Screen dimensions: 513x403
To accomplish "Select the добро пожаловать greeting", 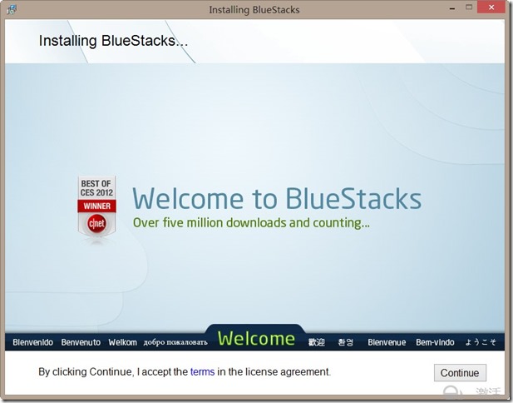I will click(175, 343).
